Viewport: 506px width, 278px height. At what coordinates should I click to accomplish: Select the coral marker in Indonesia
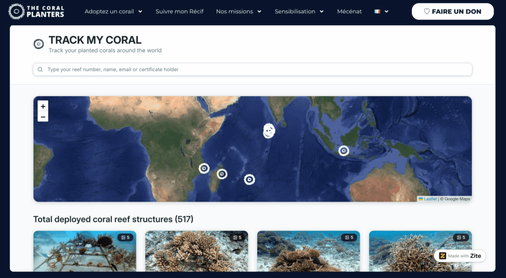point(344,150)
